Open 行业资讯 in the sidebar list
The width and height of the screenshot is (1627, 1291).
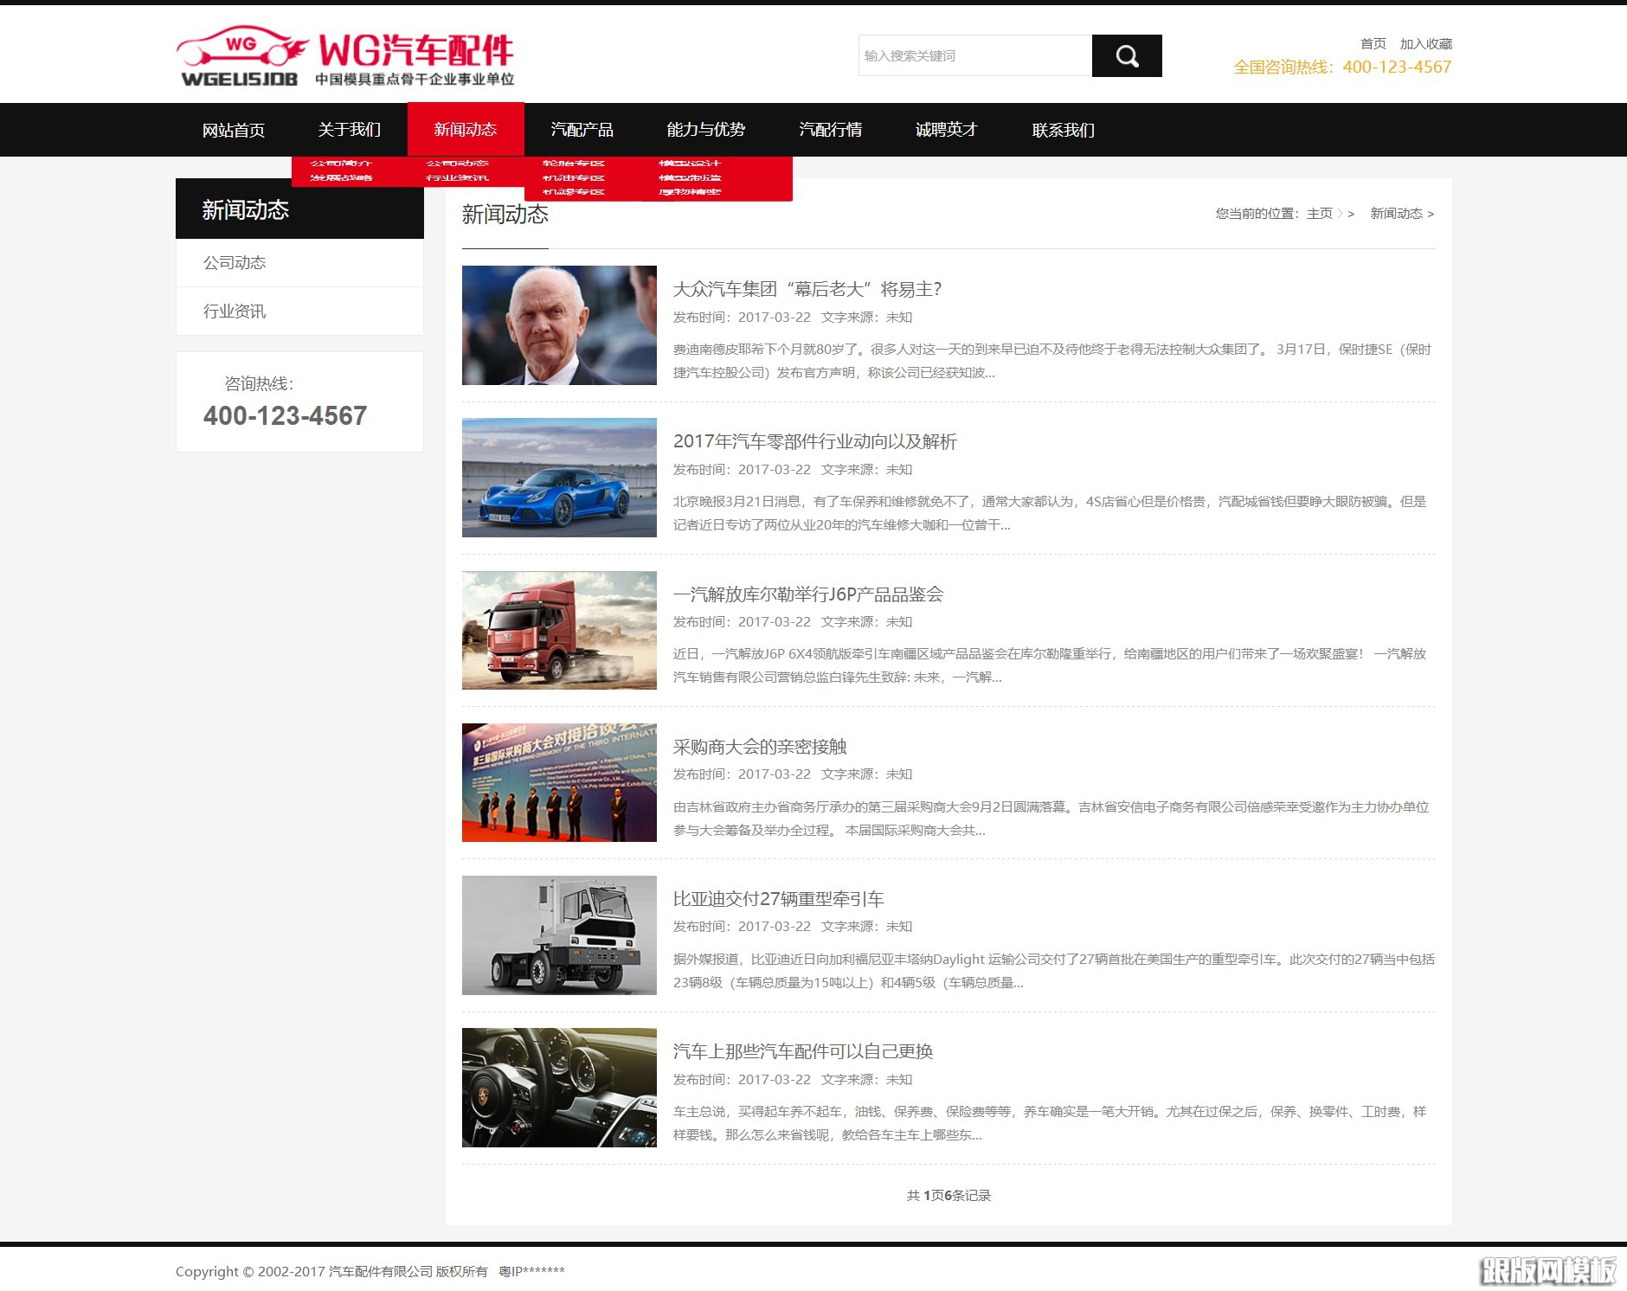(x=235, y=311)
